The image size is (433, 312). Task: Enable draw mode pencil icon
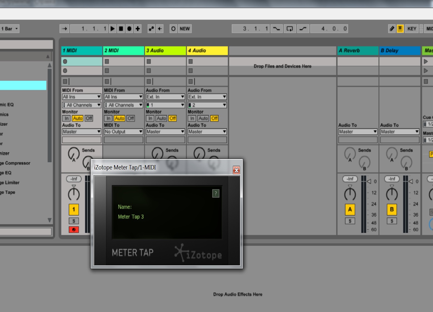(392, 29)
